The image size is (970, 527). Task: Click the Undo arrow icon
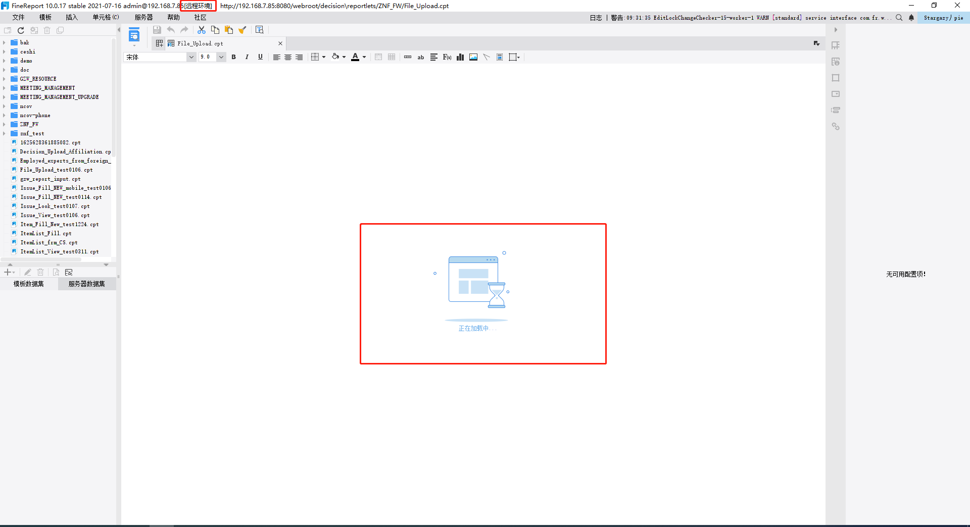[171, 30]
